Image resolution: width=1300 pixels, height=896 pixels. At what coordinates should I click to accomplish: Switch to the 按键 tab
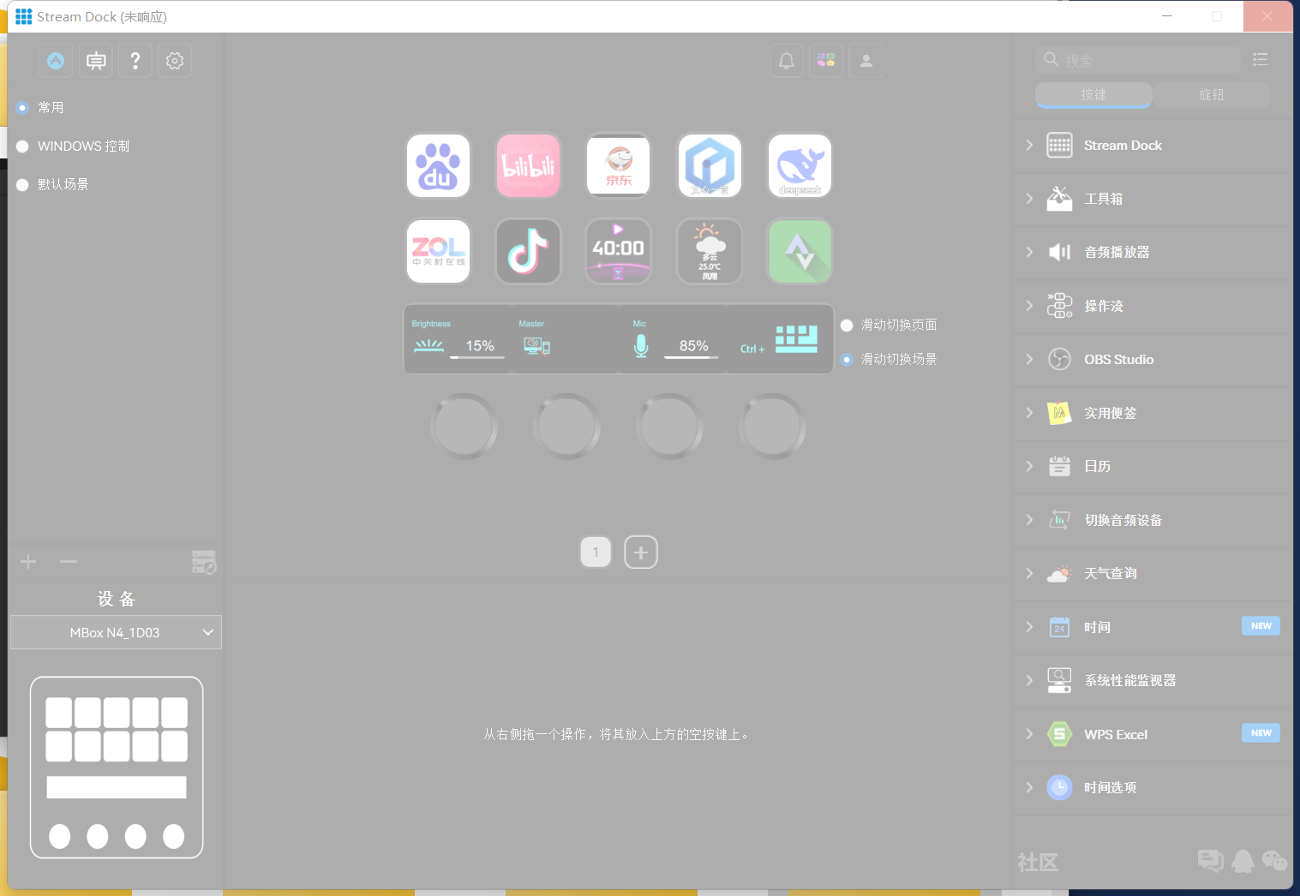click(x=1093, y=95)
